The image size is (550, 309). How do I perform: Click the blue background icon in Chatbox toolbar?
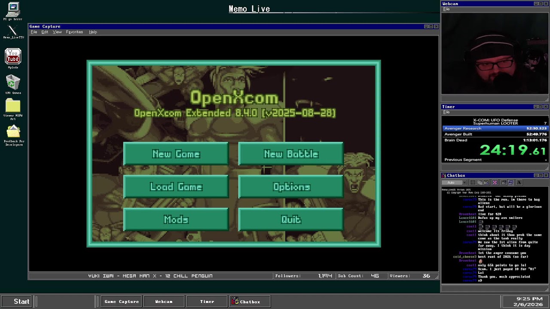point(510,182)
